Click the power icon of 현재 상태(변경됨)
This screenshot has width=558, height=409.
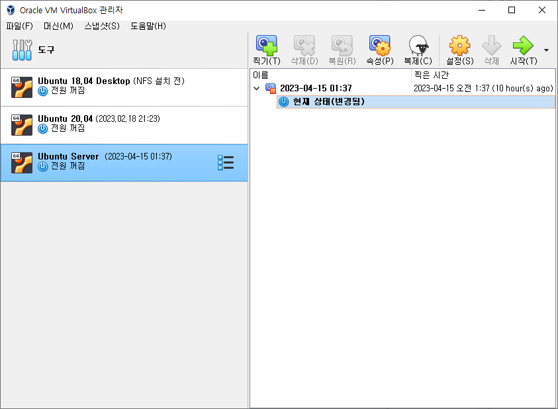click(x=283, y=102)
